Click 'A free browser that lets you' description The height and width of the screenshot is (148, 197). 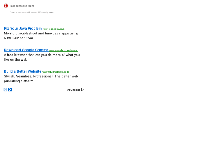tap(42, 55)
